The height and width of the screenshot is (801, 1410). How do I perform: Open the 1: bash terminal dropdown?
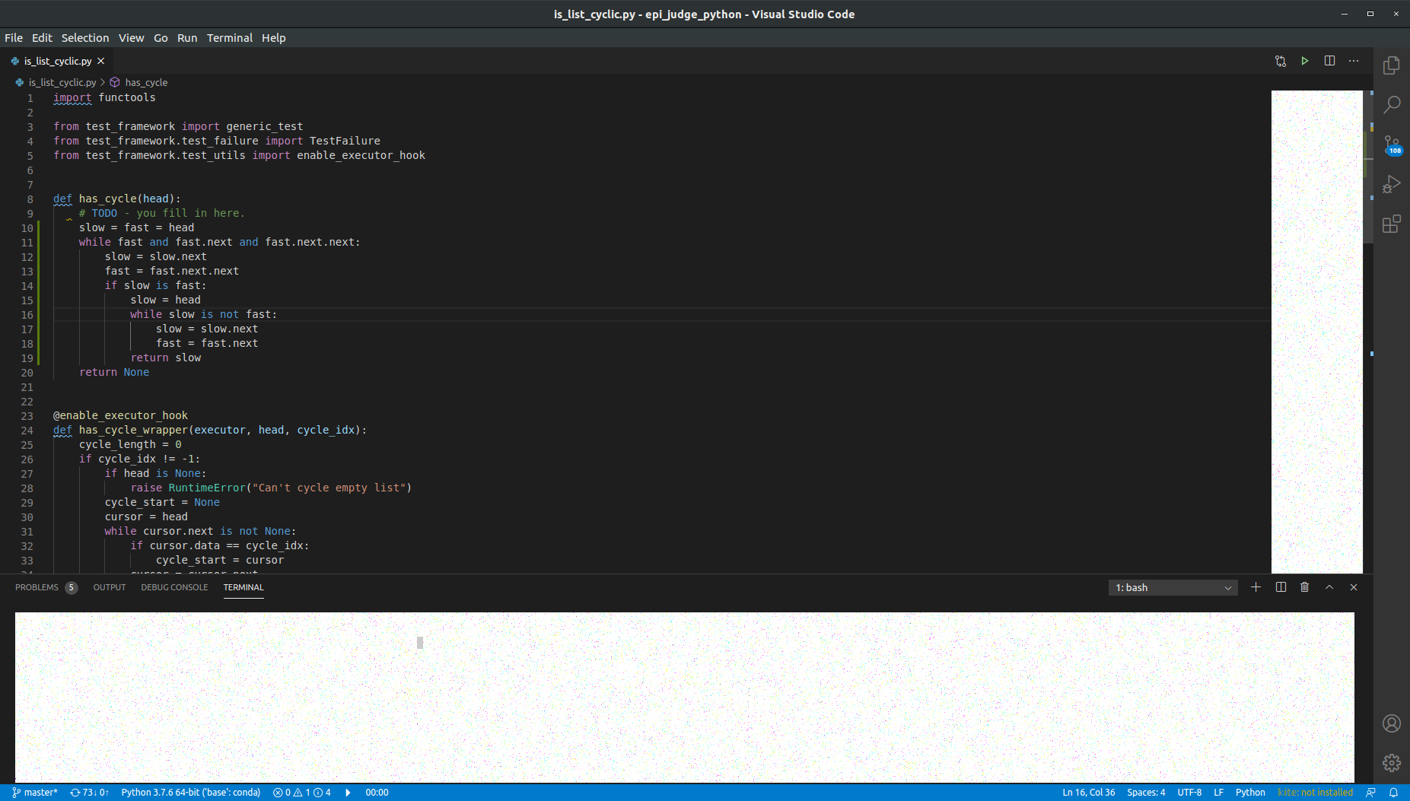coord(1172,587)
